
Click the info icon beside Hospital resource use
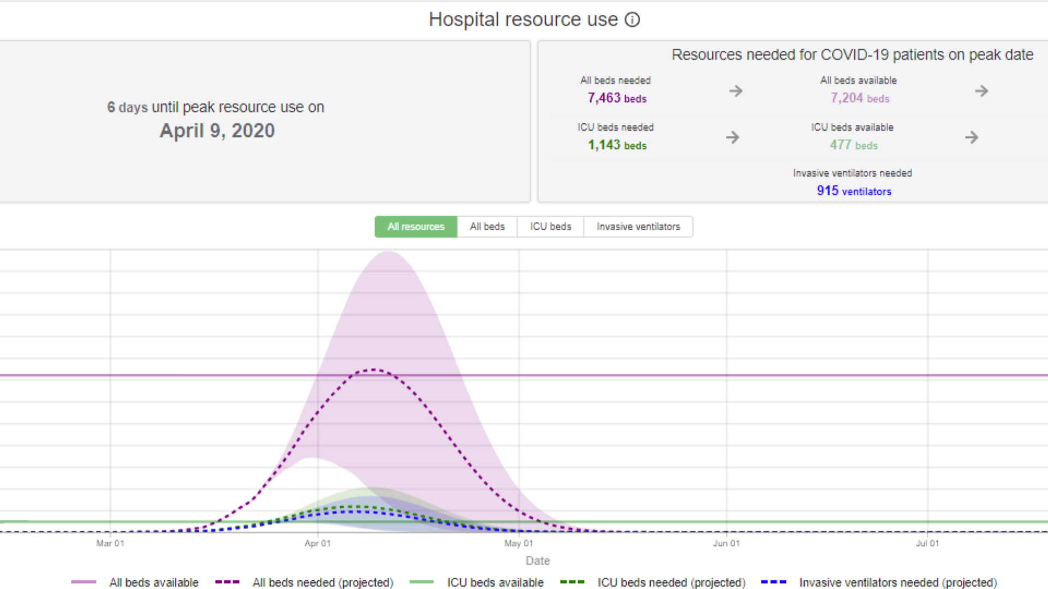pos(632,20)
